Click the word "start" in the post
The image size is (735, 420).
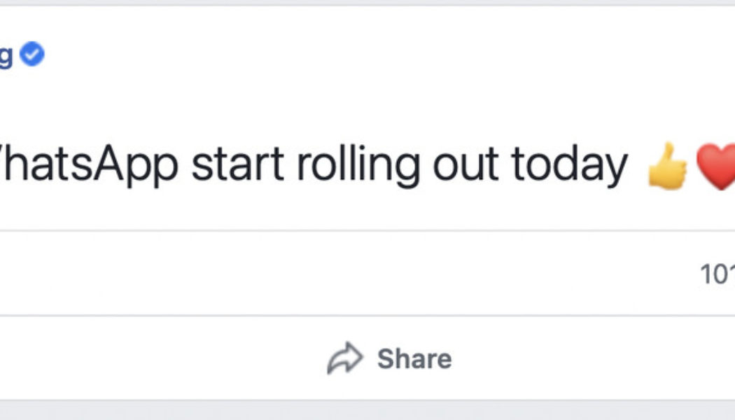(x=237, y=166)
